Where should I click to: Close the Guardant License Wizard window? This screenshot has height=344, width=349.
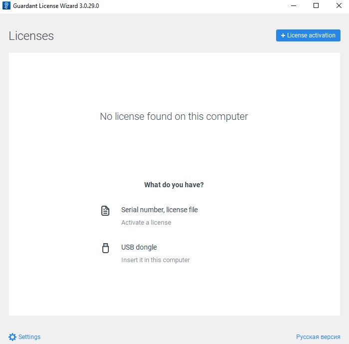pyautogui.click(x=339, y=5)
